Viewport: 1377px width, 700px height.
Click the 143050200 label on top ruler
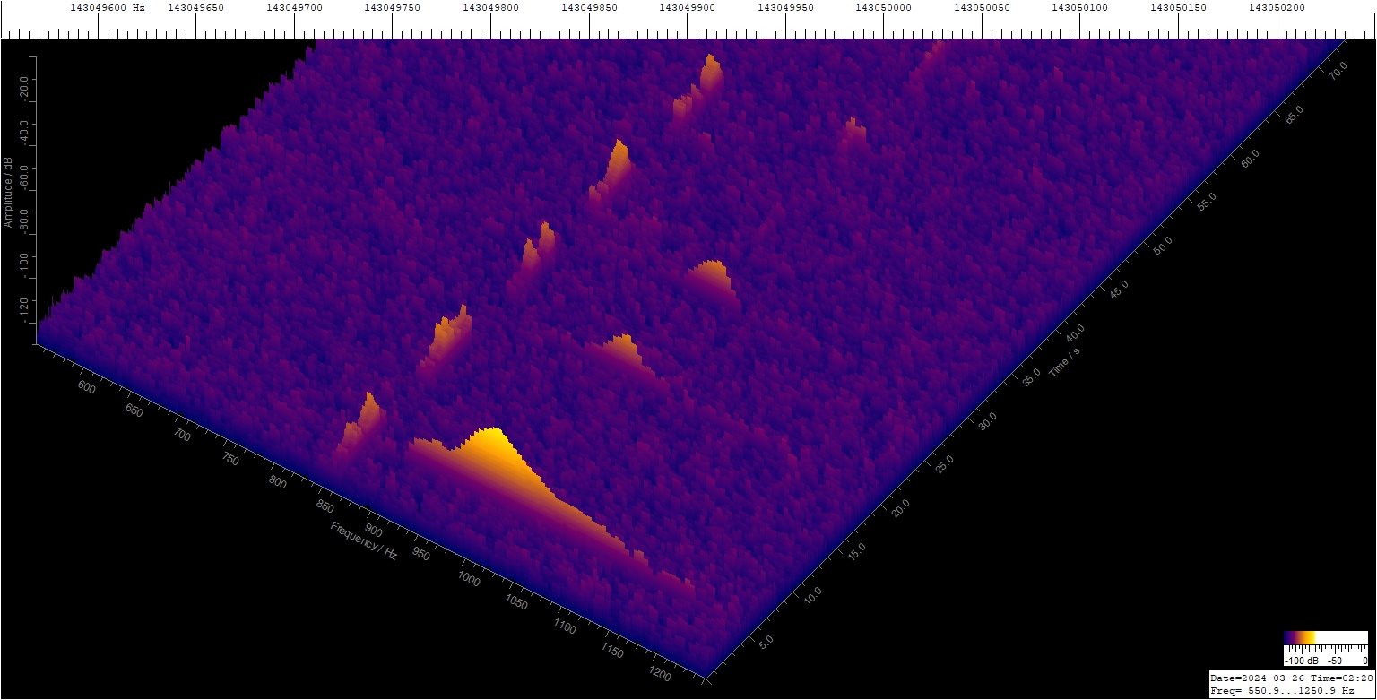[1277, 7]
